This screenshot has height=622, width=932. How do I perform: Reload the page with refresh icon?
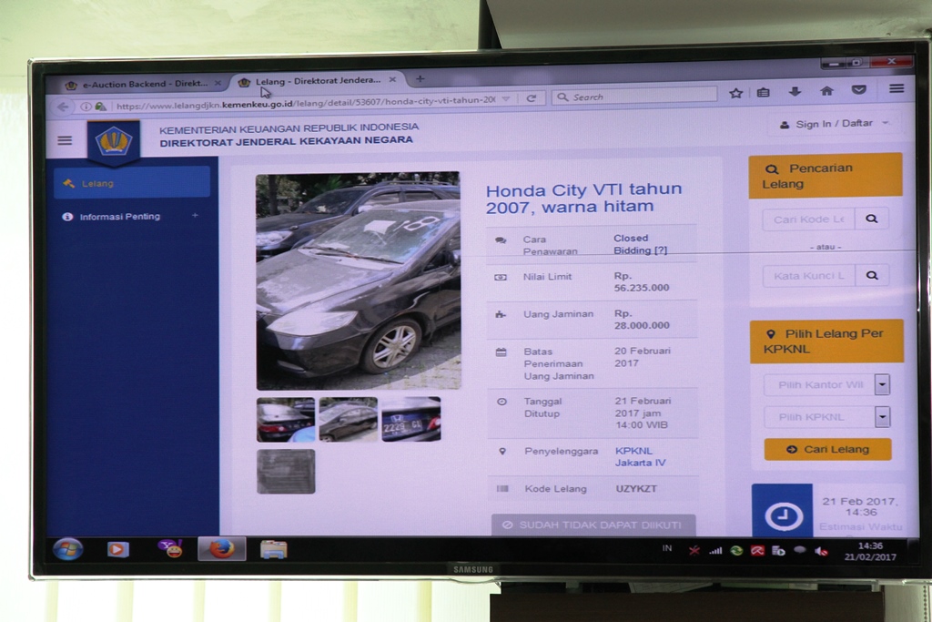pos(531,97)
